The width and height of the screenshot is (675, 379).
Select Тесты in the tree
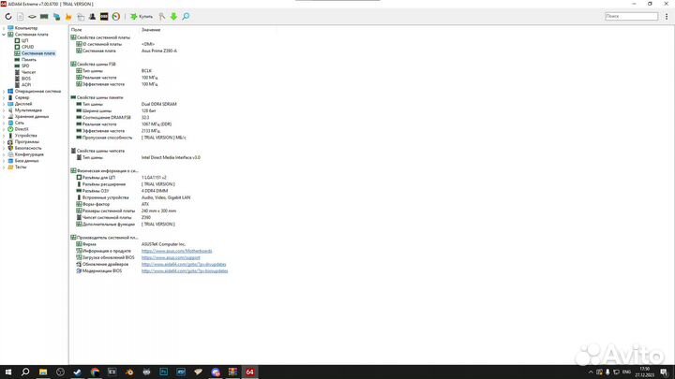tap(21, 167)
